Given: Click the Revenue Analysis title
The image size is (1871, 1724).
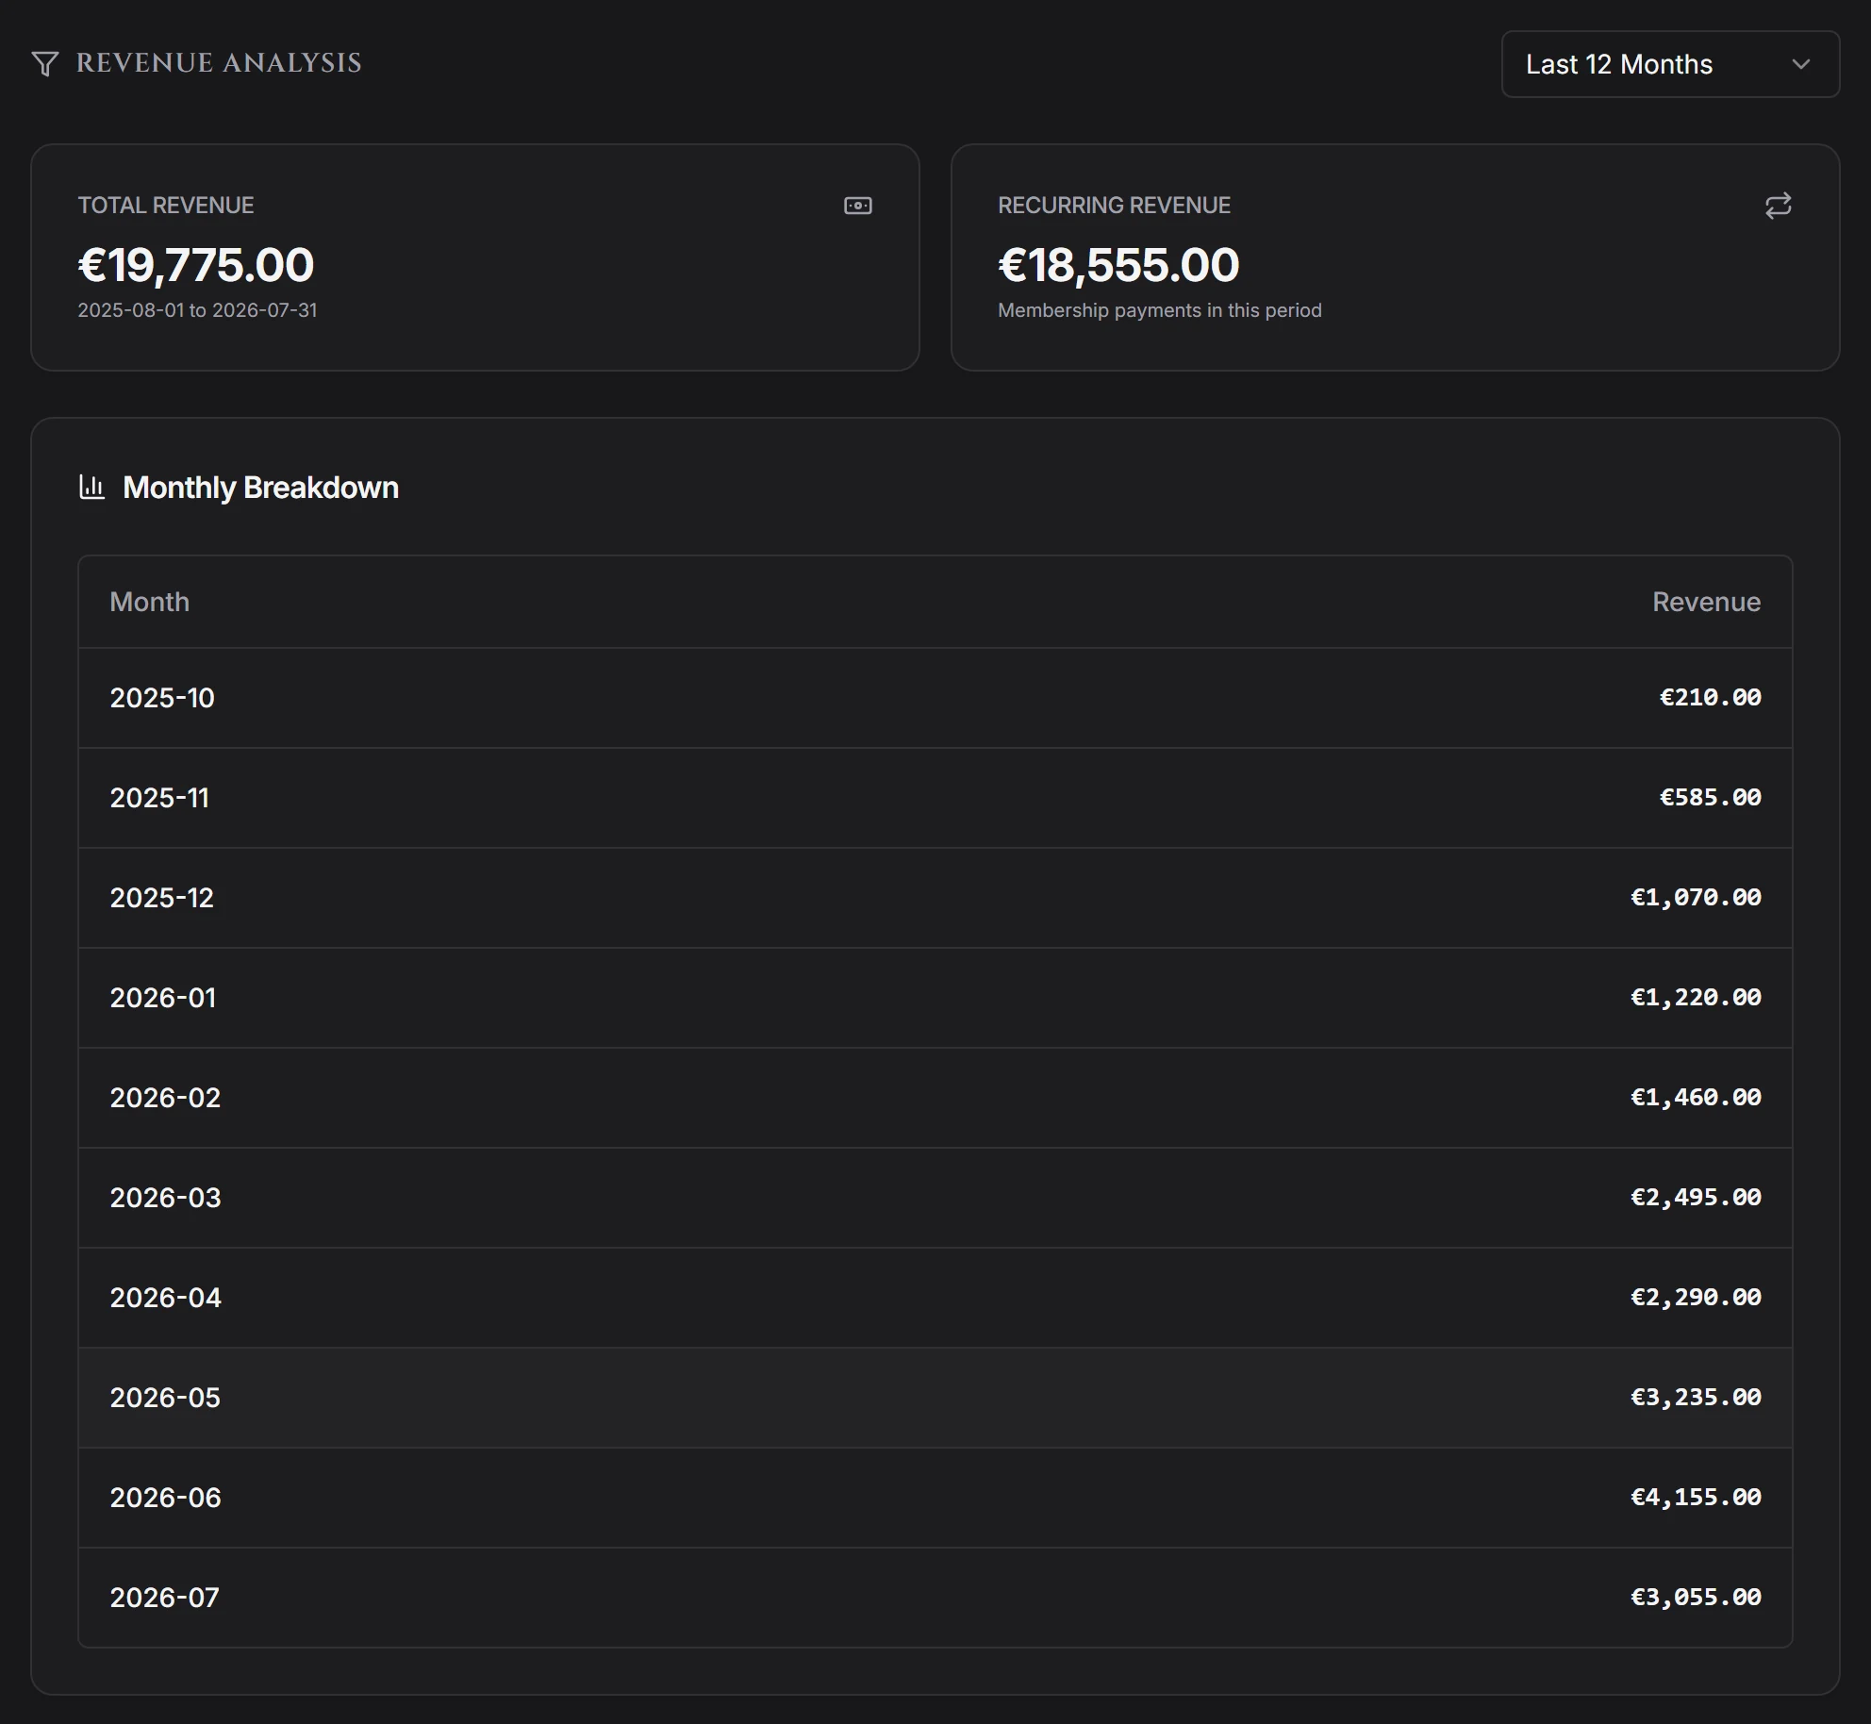Looking at the screenshot, I should coord(219,63).
